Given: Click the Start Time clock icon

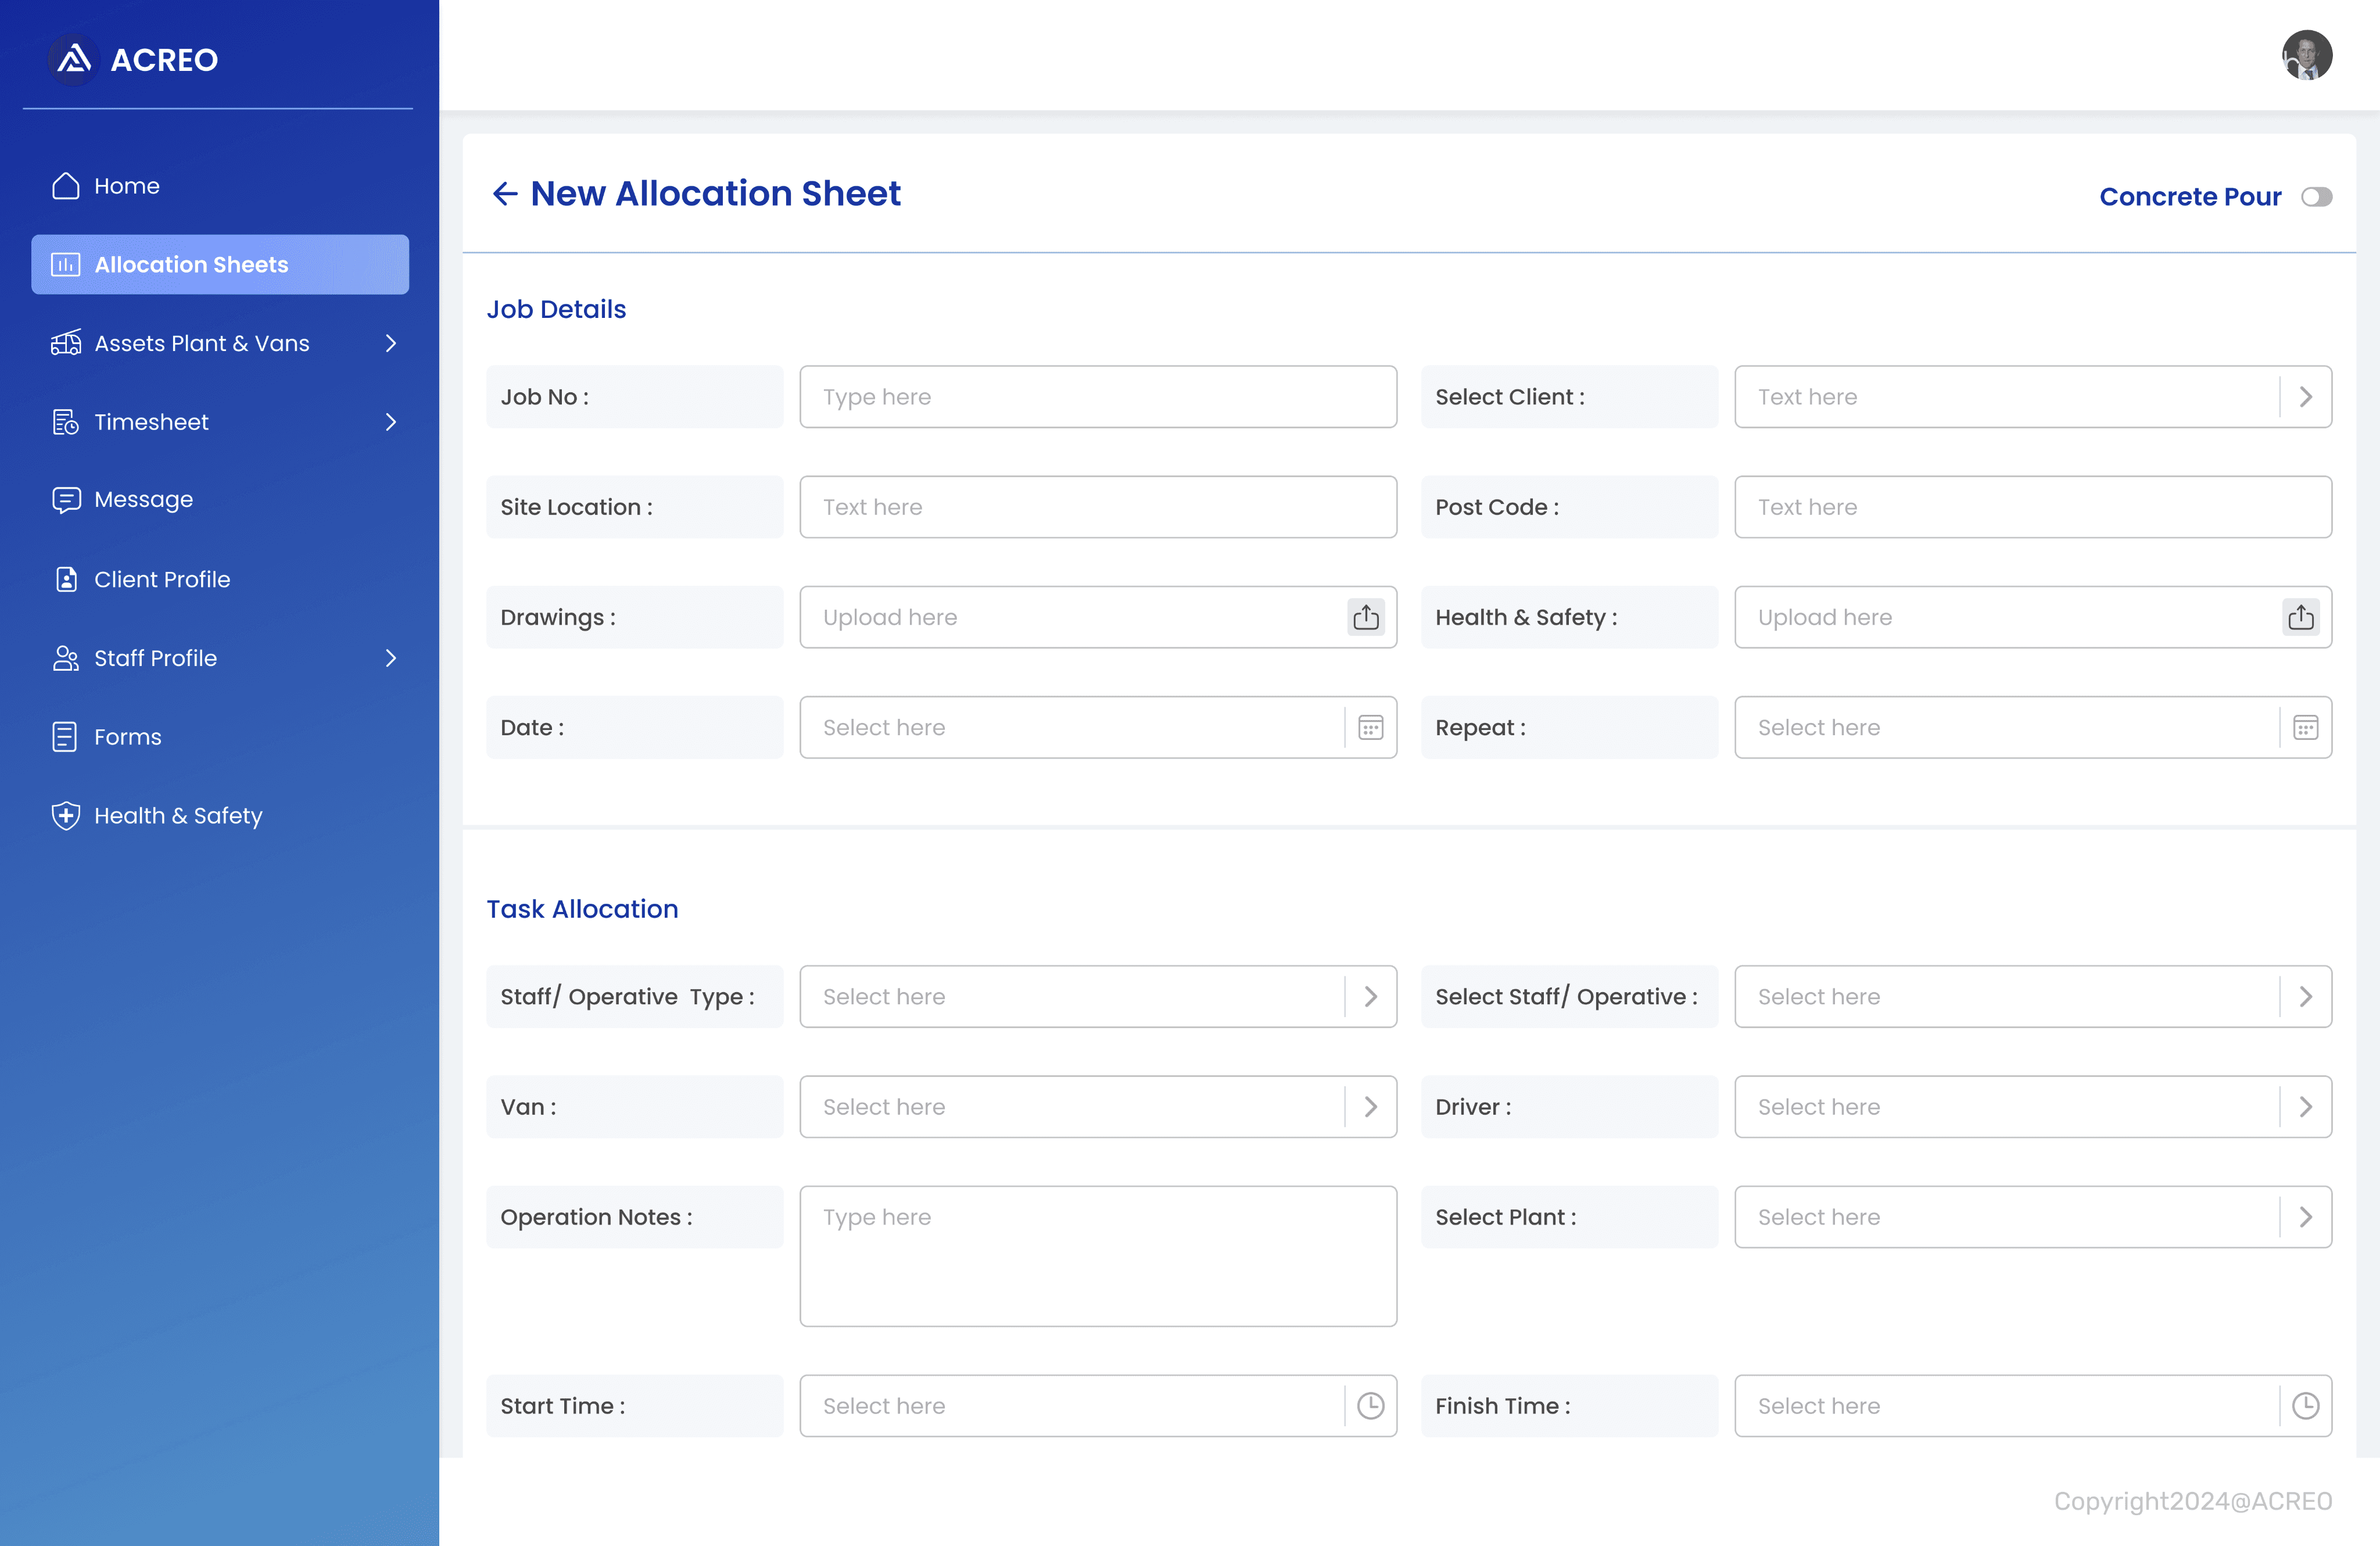Looking at the screenshot, I should [1370, 1406].
